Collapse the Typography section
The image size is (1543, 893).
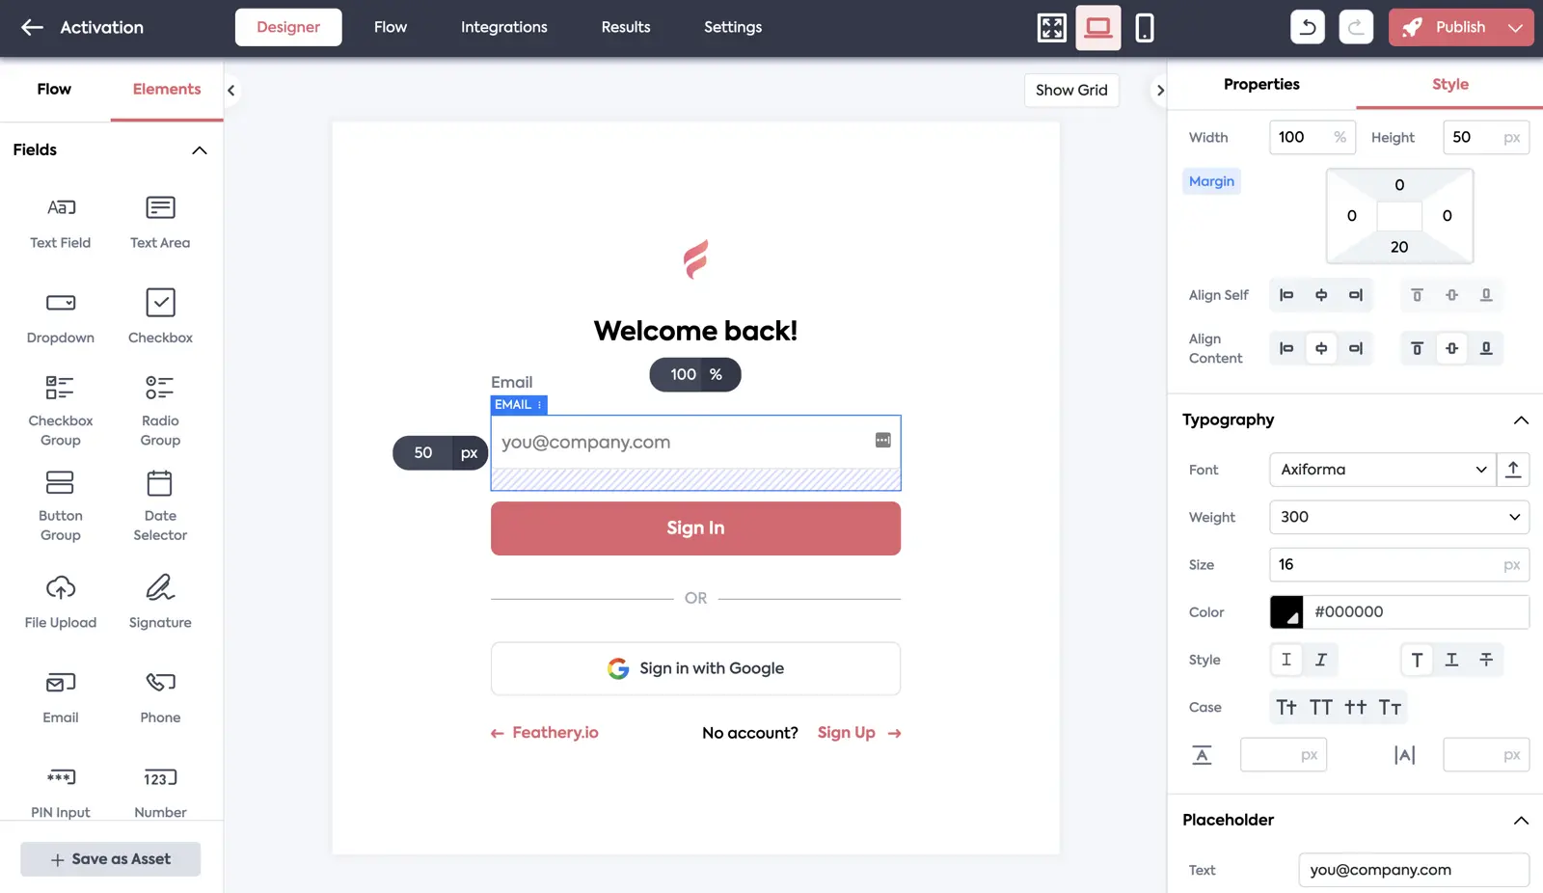coord(1521,420)
